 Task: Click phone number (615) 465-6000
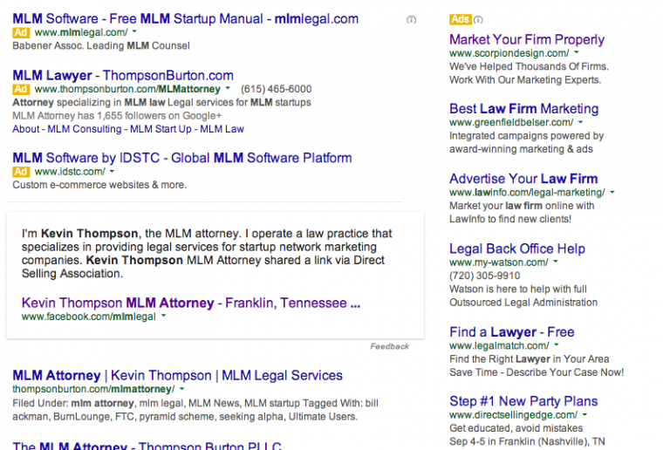[x=277, y=89]
